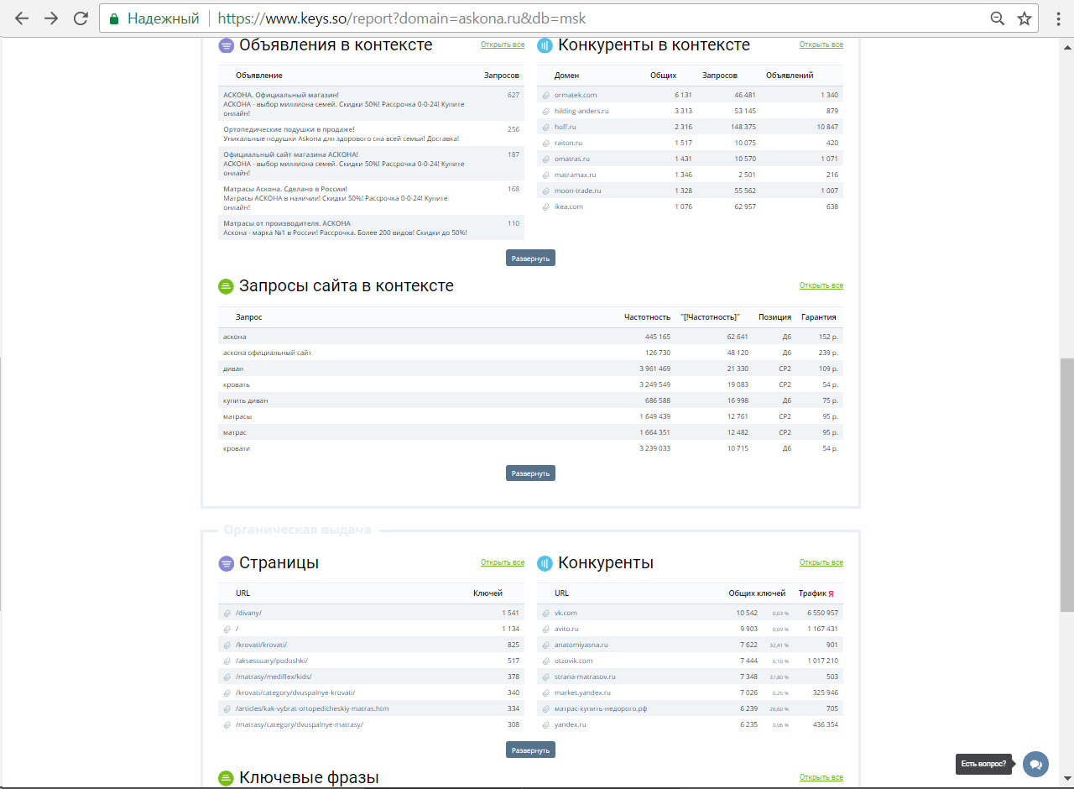1074x789 pixels.
Task: Select the 'Матрасы от производителя. АСКОНА' ad
Action: (371, 227)
